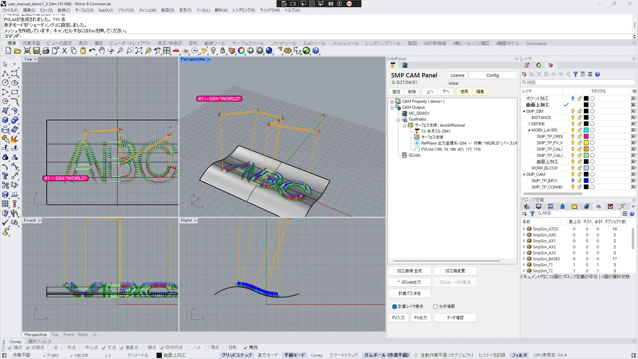The height and width of the screenshot is (359, 638).
Task: Click the layer search input field
Action: pos(578,83)
